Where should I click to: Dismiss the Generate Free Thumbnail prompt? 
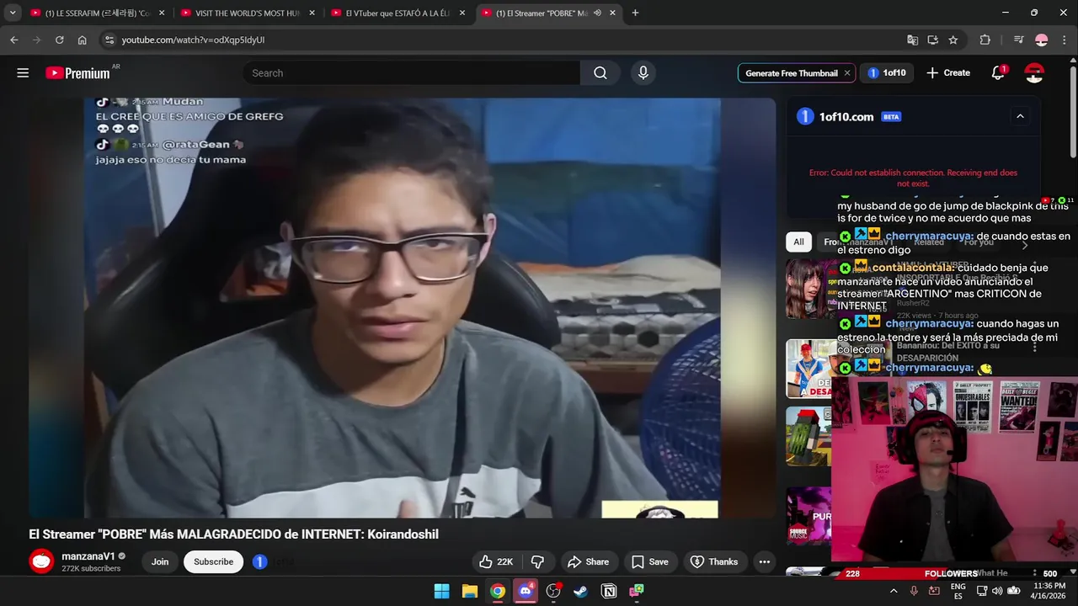point(847,73)
